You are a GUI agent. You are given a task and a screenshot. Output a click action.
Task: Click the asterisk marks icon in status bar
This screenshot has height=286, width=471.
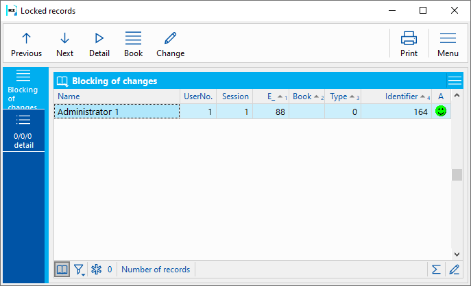pyautogui.click(x=97, y=269)
